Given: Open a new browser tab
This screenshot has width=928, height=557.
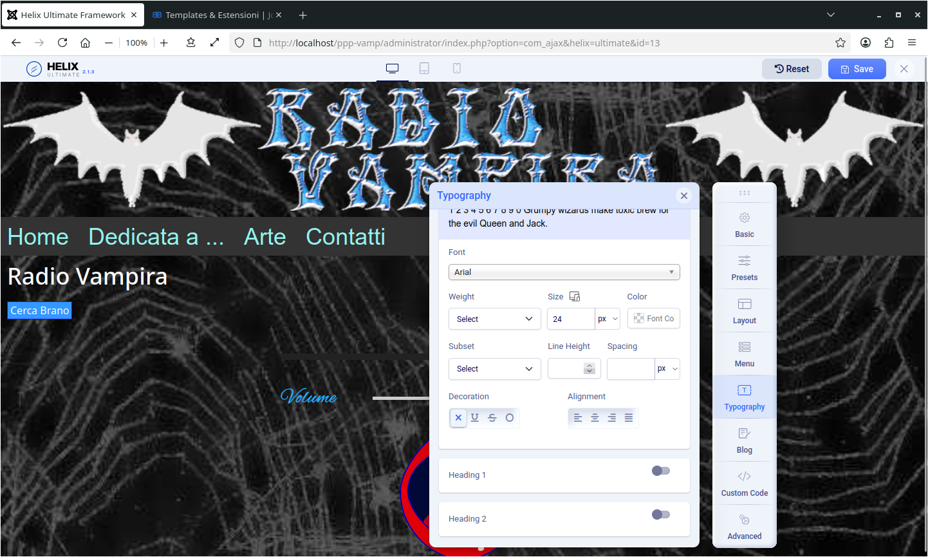Looking at the screenshot, I should [303, 15].
